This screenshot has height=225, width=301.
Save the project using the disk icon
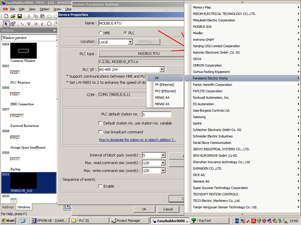tap(19, 16)
